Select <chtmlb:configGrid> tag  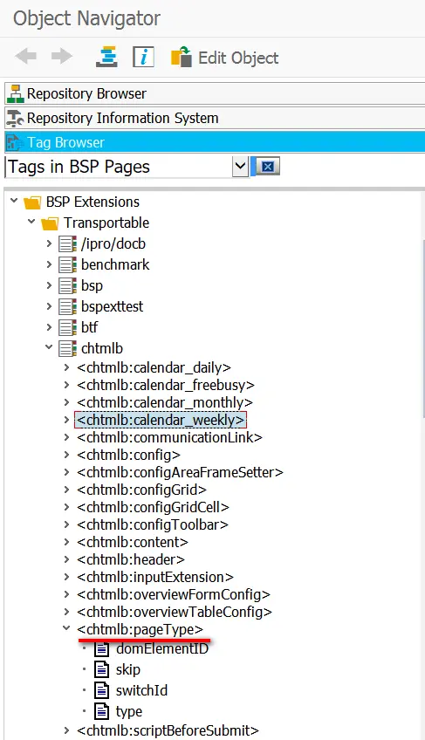pos(141,490)
